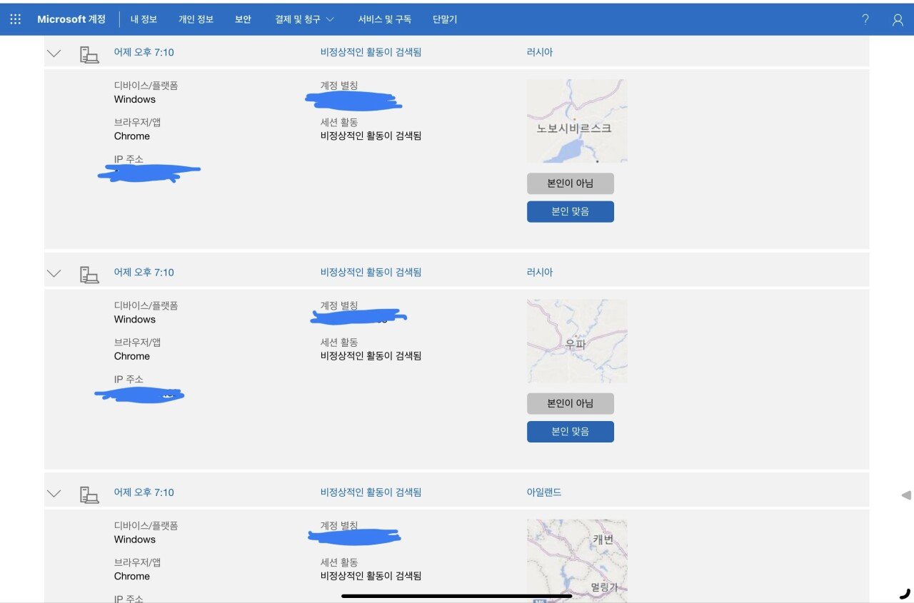Click device icon of 우파 activity entry

click(x=89, y=274)
